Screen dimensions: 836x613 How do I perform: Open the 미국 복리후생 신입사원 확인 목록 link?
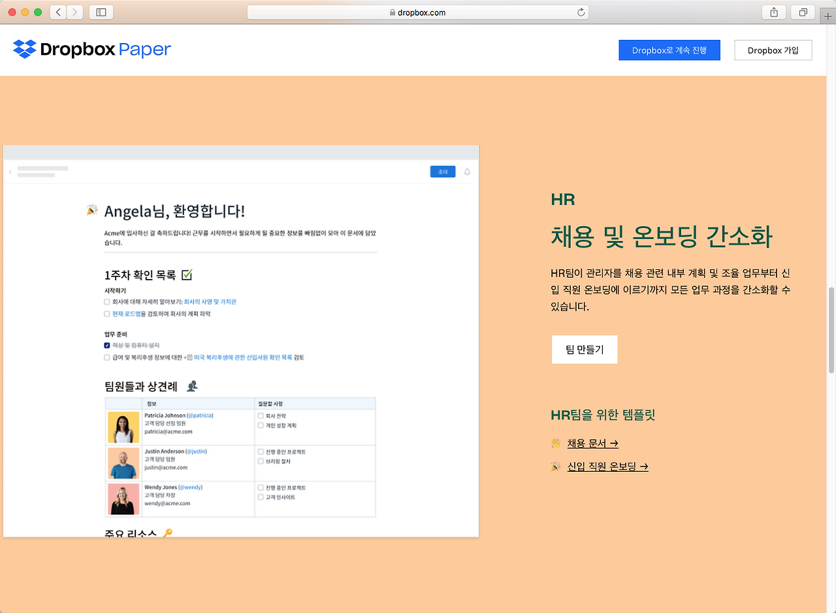point(242,357)
